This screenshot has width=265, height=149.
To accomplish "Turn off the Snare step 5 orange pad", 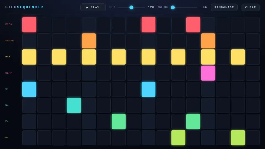I will pos(89,41).
